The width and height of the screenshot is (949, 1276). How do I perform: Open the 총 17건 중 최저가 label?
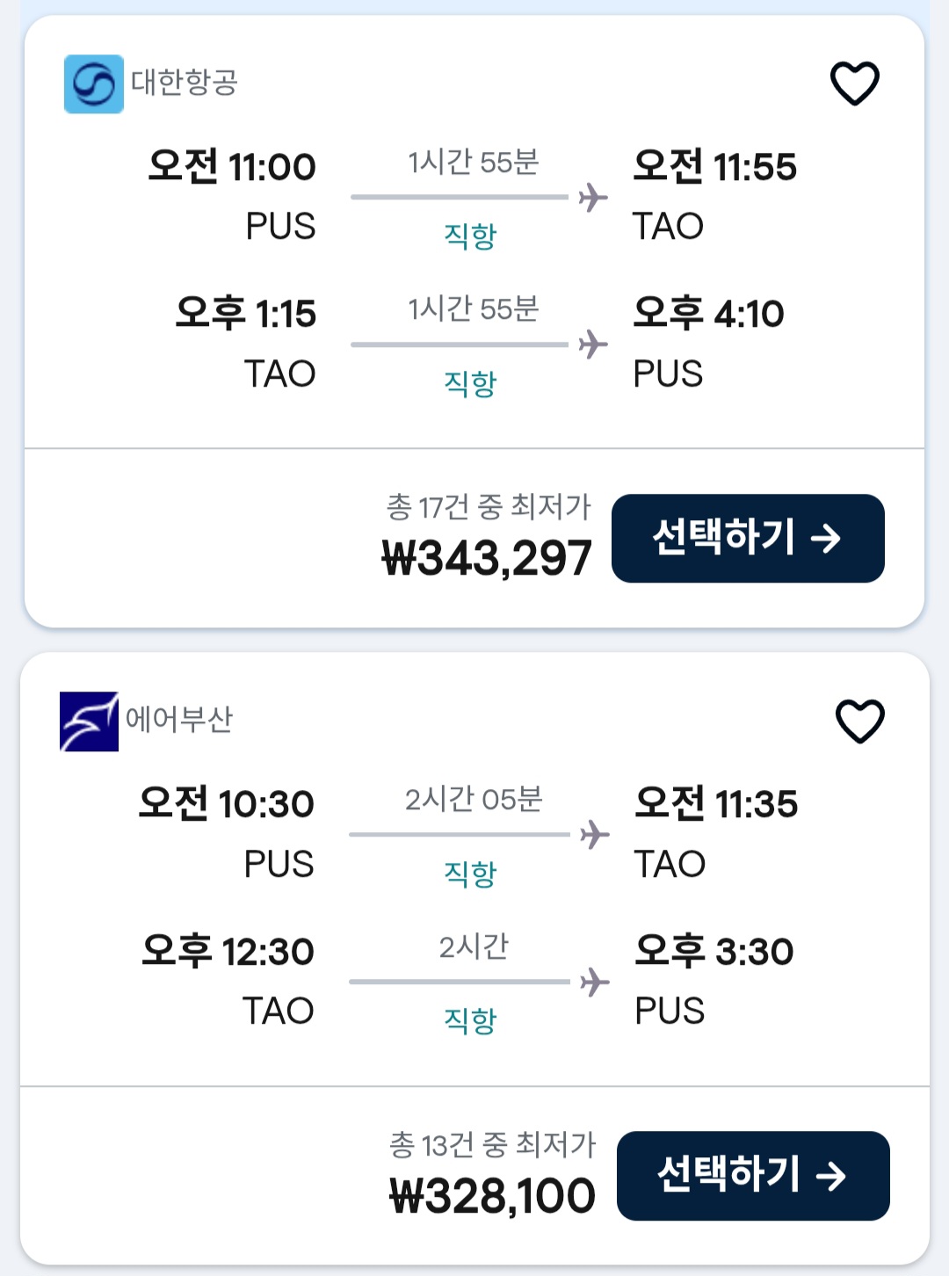(x=489, y=507)
